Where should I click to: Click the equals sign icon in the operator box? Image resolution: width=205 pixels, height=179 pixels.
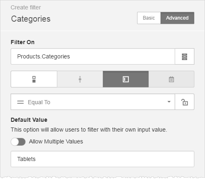20,102
